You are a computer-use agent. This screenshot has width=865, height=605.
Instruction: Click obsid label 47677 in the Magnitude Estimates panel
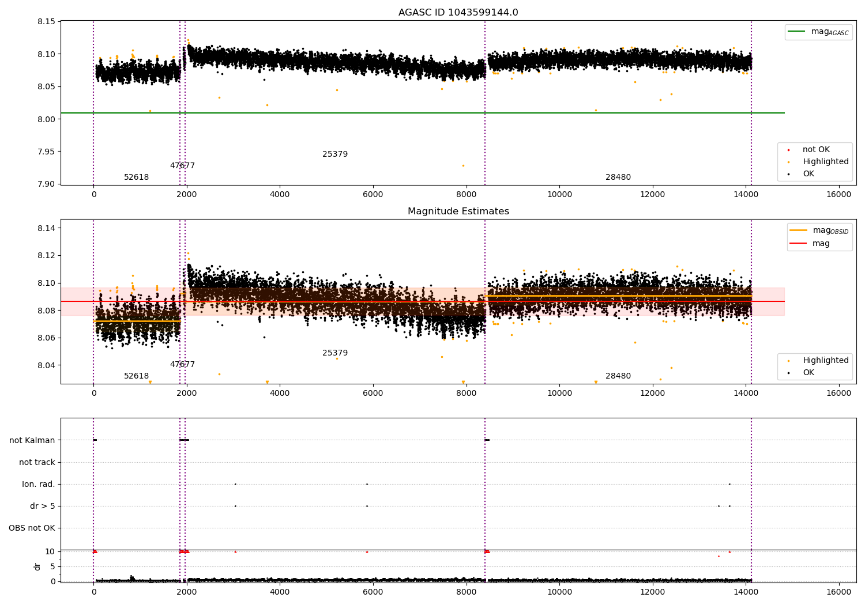coord(182,365)
